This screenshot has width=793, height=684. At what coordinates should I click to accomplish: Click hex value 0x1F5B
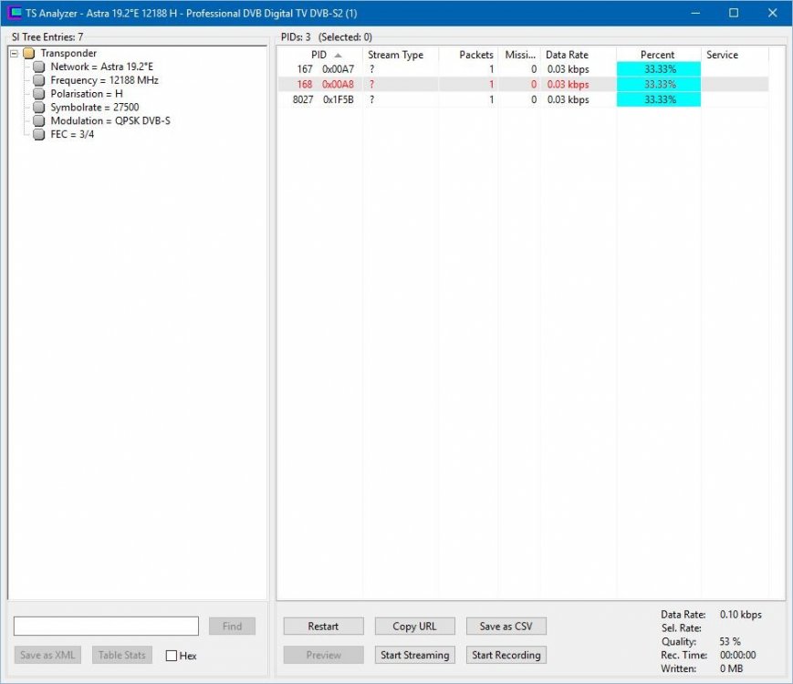[x=338, y=99]
